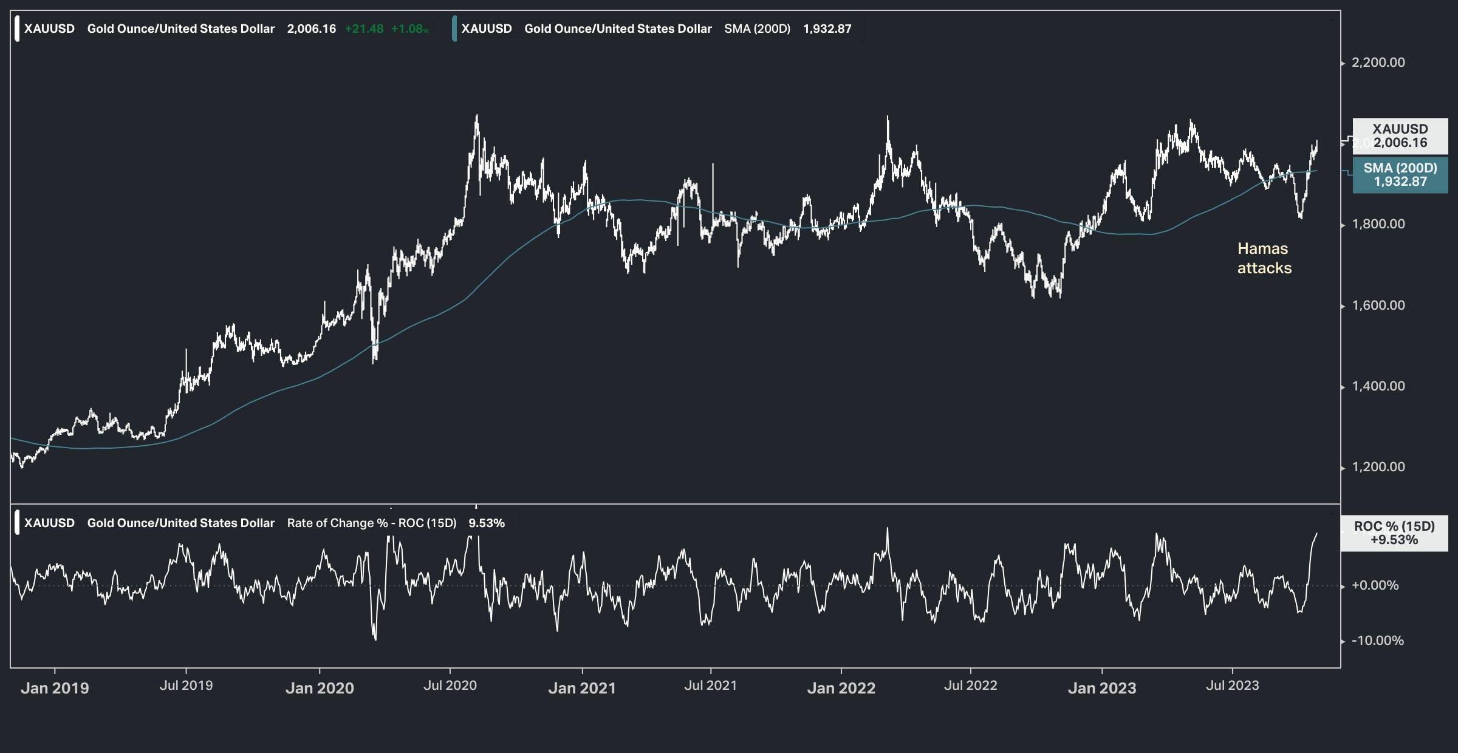Click the Jan 2020 time axis label
This screenshot has height=753, width=1458.
320,688
